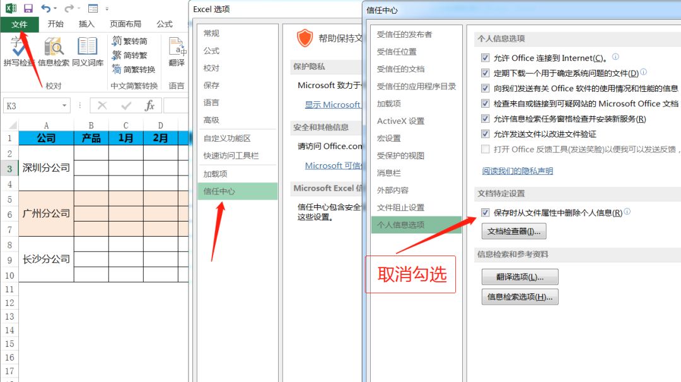Convert Traditional to Simplified (繁转简)

pos(129,41)
